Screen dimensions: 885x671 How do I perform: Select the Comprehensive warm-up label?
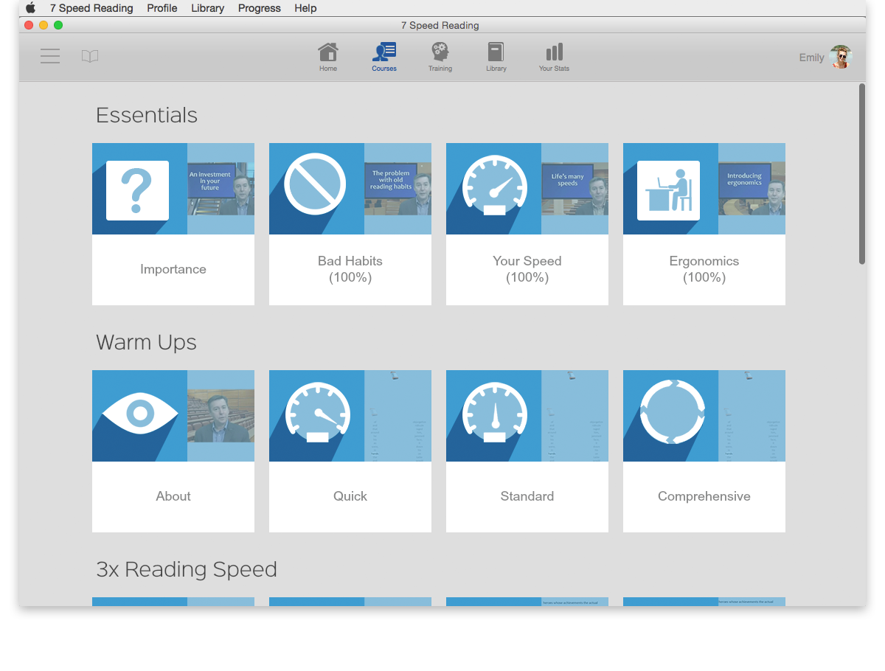tap(704, 496)
